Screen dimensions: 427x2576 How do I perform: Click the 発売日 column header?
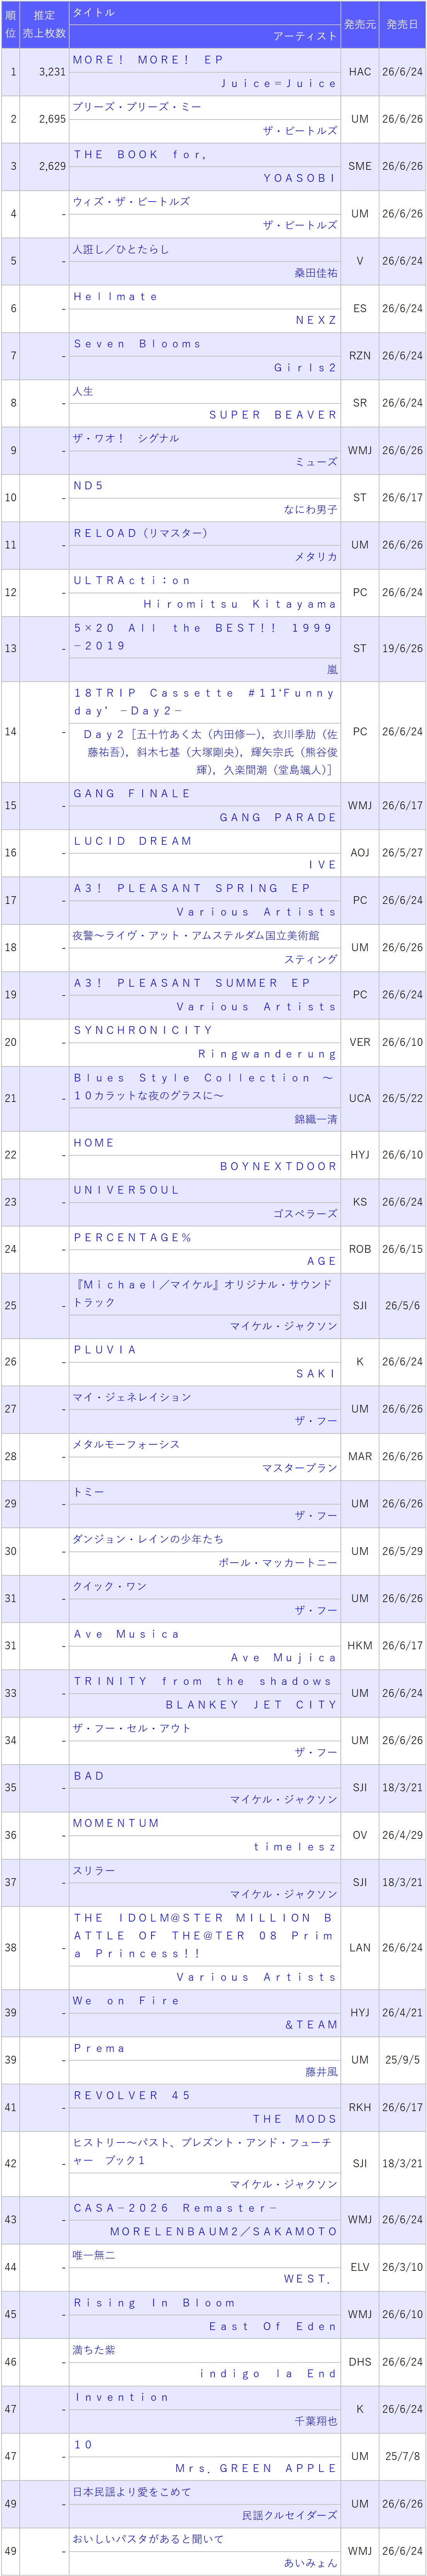point(402,24)
